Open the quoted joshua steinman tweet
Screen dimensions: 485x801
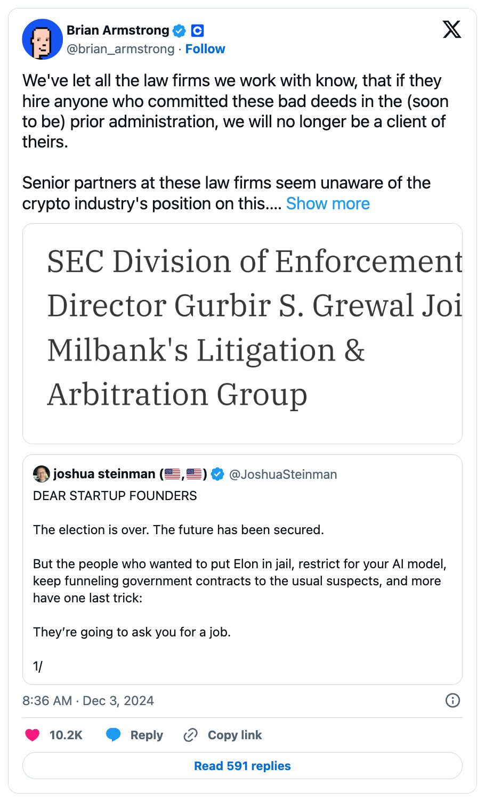click(242, 581)
